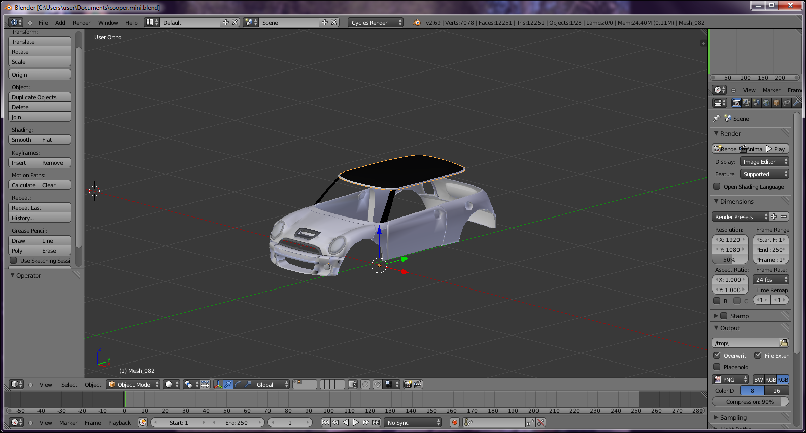Viewport: 806px width, 433px height.
Task: Open the File menu
Action: [x=43, y=22]
